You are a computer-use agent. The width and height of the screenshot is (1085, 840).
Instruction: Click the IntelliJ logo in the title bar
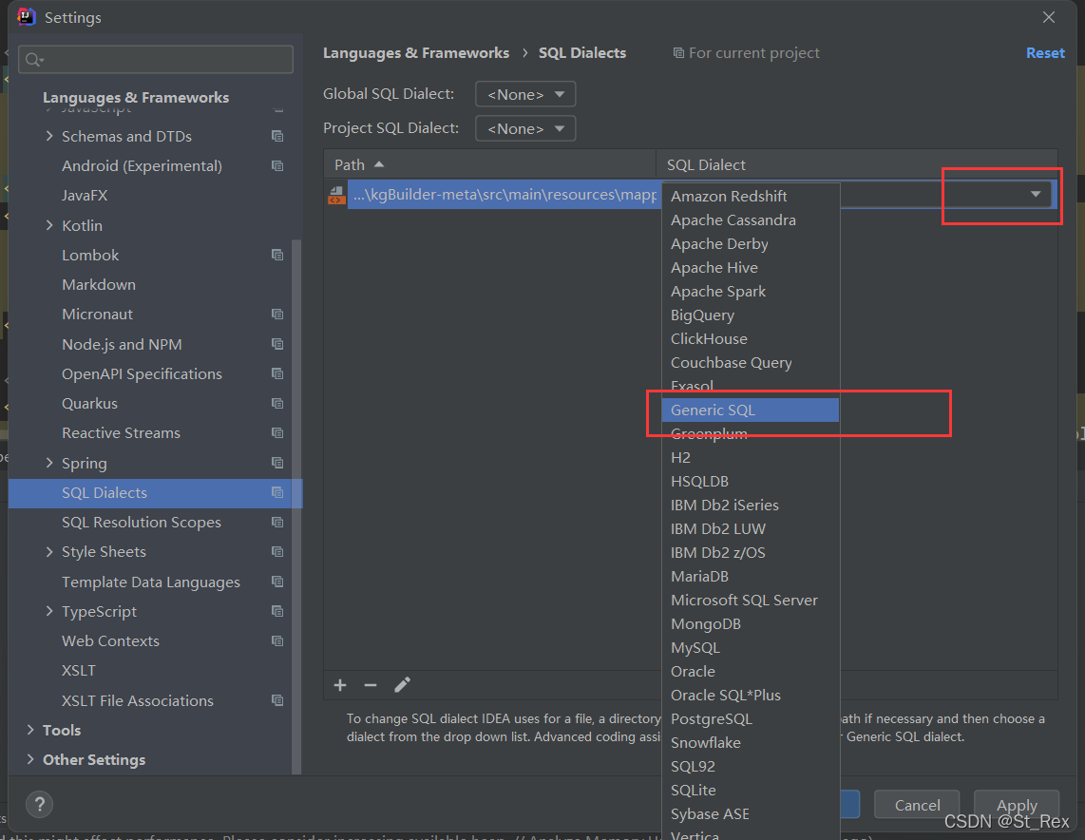point(27,16)
